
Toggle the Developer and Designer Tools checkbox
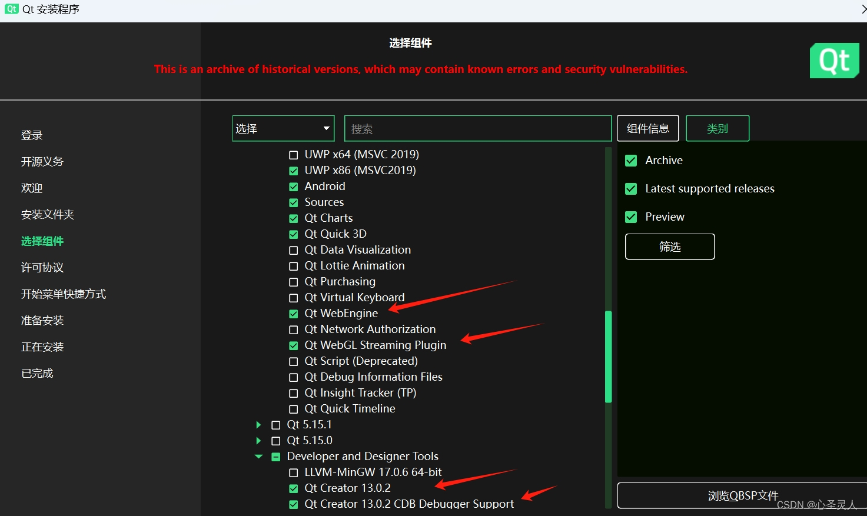[x=276, y=457]
